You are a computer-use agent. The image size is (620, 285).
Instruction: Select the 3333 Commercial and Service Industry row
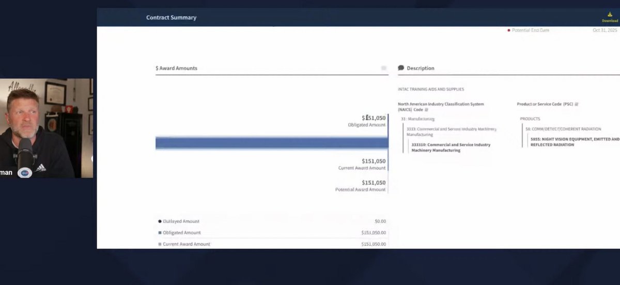(452, 132)
